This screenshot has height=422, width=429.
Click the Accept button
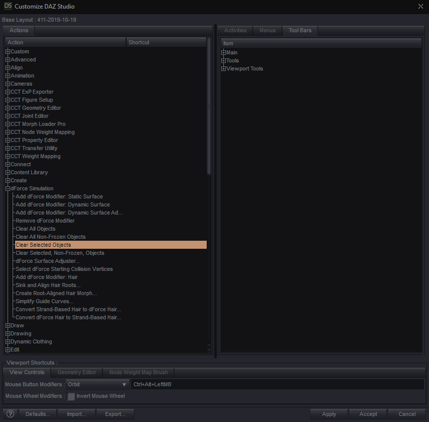[368, 414]
